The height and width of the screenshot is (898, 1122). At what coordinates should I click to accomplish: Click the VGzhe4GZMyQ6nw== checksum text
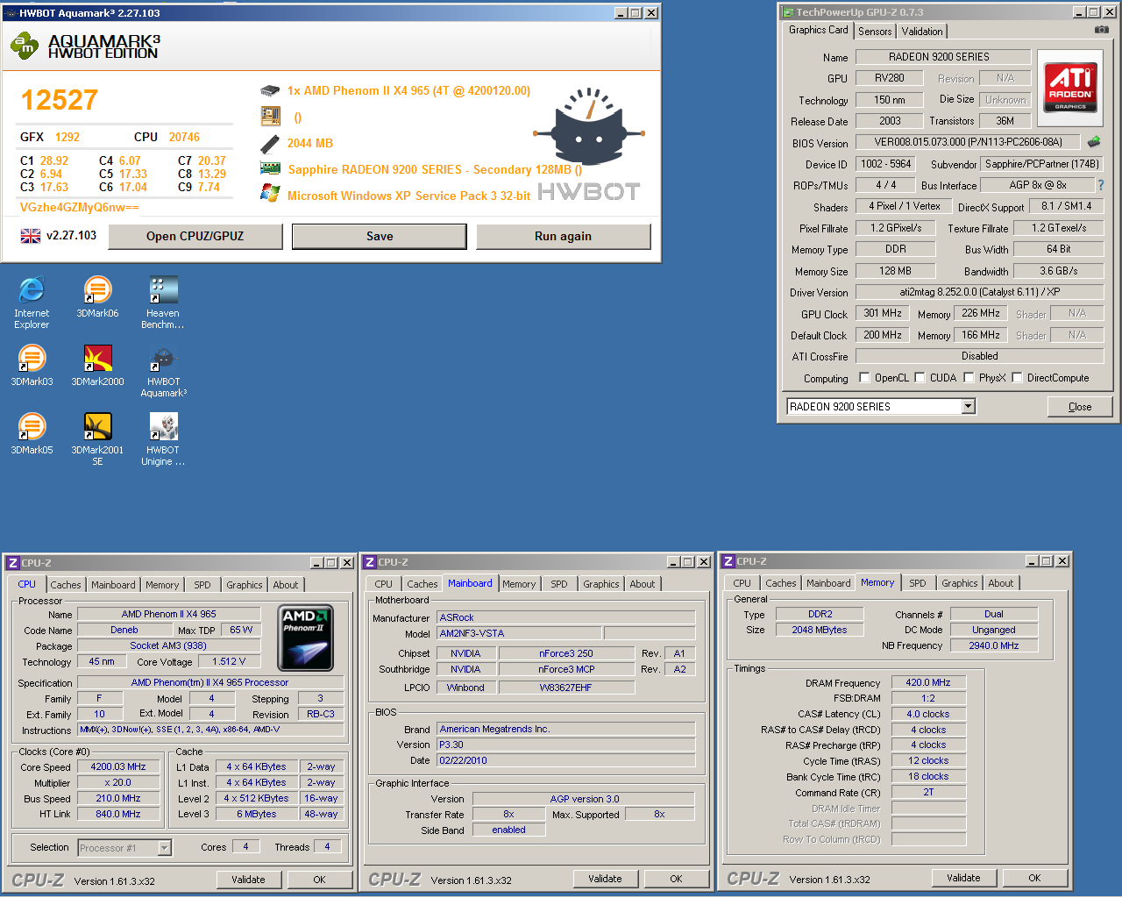tap(80, 208)
